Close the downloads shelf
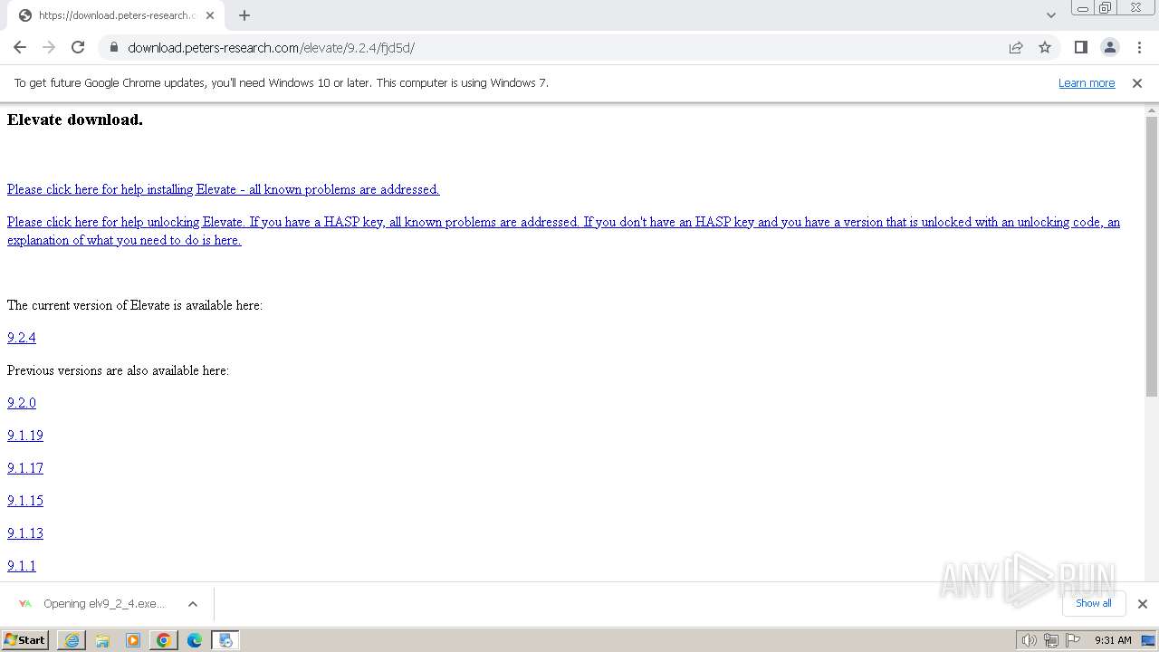Screen dimensions: 1159x652 point(1142,604)
